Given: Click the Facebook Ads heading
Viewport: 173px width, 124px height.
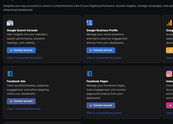Looking at the screenshot, I should pos(16,81).
